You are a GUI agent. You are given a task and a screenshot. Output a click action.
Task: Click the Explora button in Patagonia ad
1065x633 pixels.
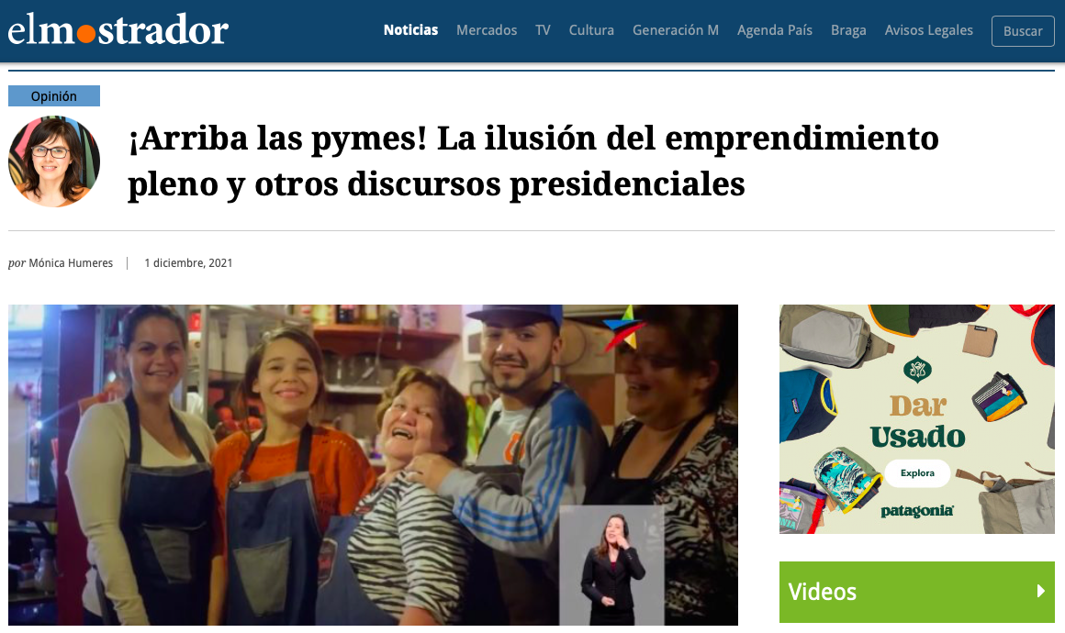click(x=917, y=472)
